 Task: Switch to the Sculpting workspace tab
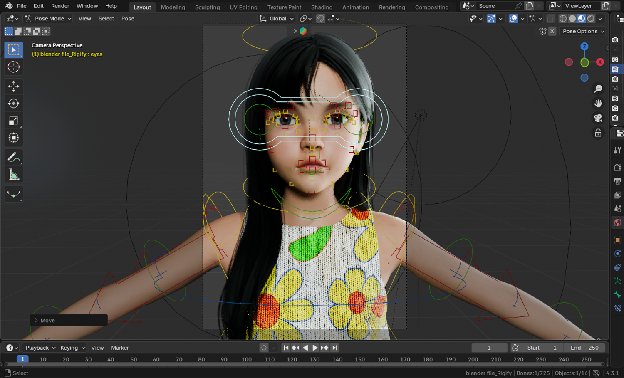click(207, 7)
